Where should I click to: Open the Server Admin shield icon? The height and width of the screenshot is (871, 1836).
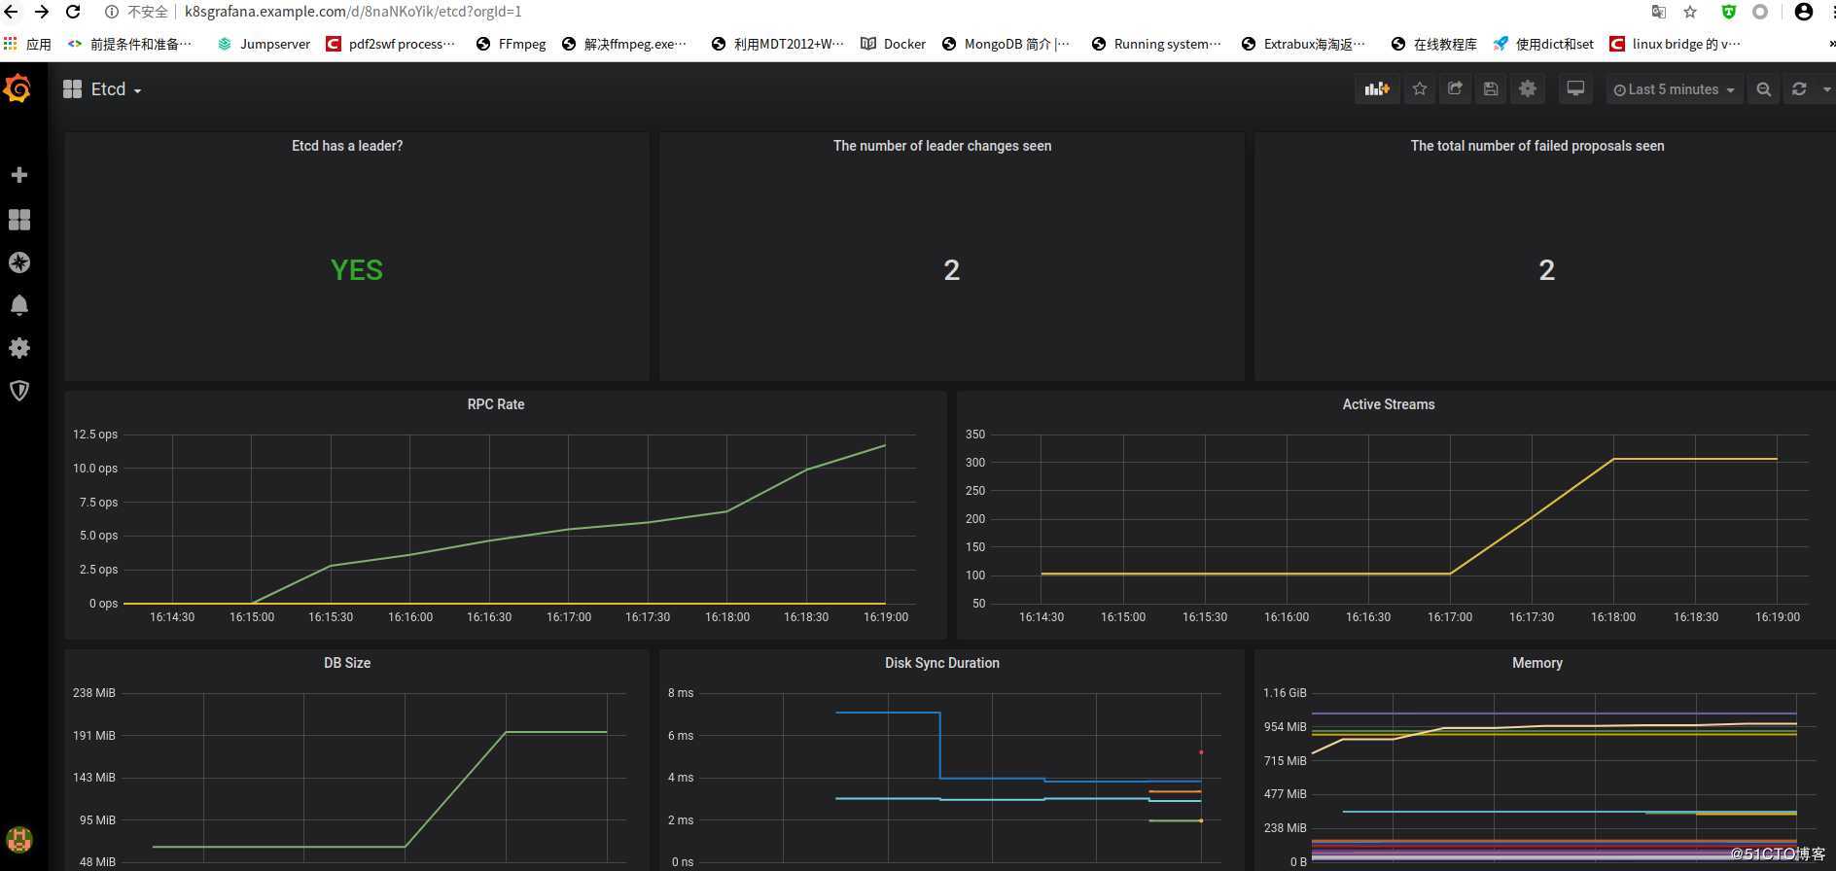[x=18, y=391]
